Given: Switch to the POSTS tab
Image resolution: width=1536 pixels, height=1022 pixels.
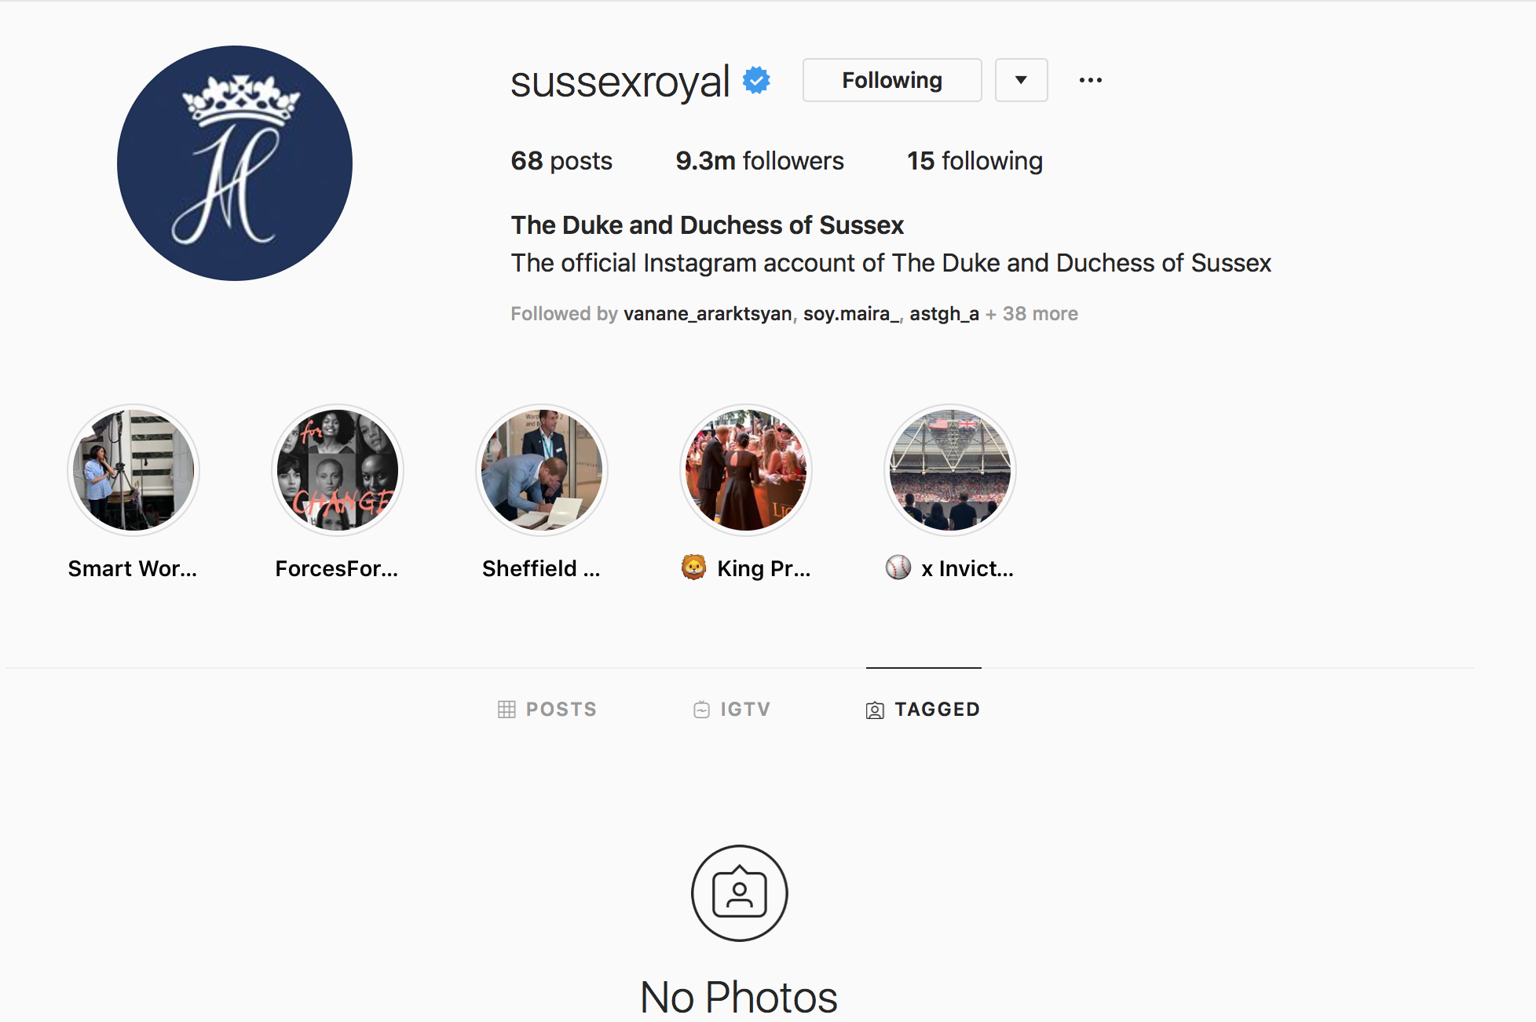Looking at the screenshot, I should (x=547, y=710).
